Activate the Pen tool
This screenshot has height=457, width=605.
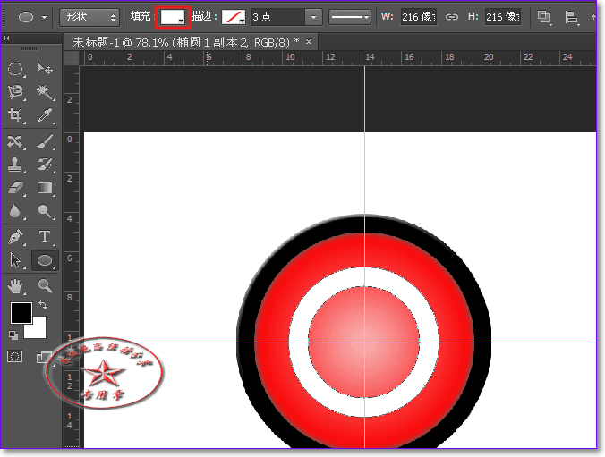tap(15, 237)
